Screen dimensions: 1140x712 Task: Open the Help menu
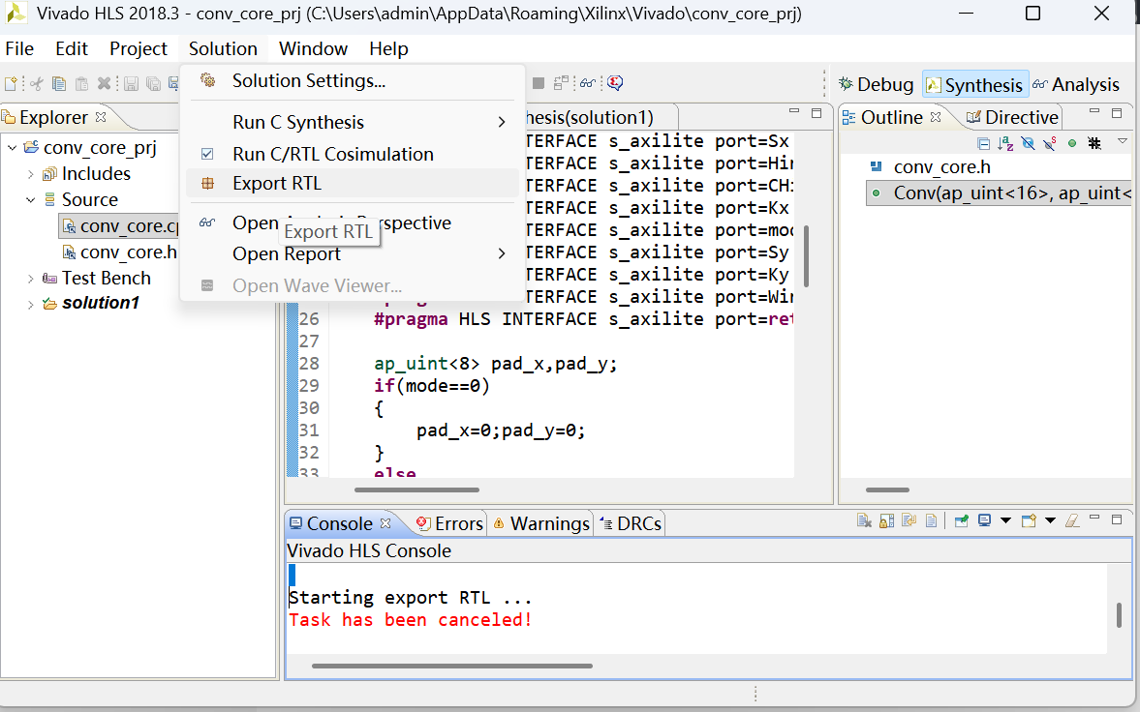(x=388, y=48)
